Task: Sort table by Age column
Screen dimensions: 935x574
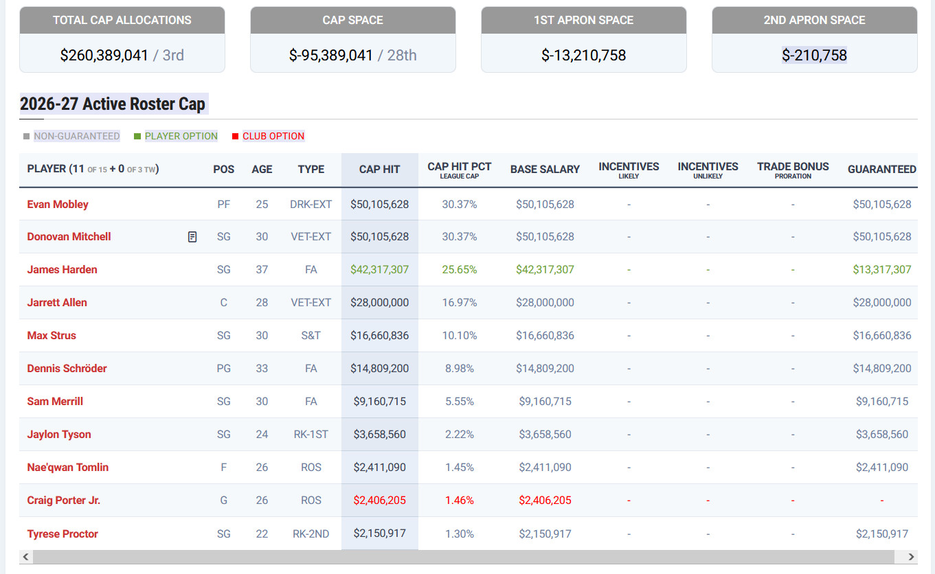Action: pos(262,169)
